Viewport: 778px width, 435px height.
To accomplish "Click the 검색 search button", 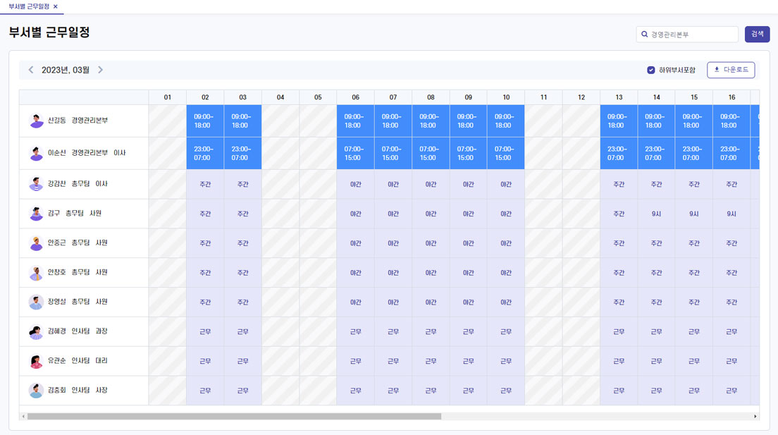I will pyautogui.click(x=757, y=35).
